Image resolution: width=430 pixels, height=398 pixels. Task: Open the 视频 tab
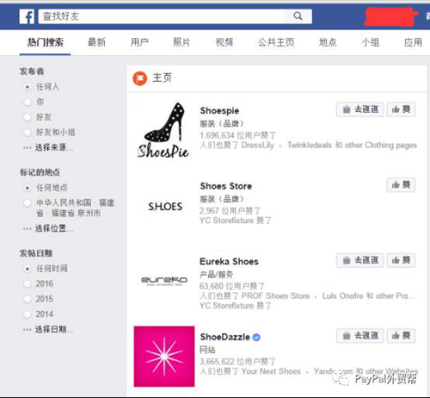click(224, 42)
